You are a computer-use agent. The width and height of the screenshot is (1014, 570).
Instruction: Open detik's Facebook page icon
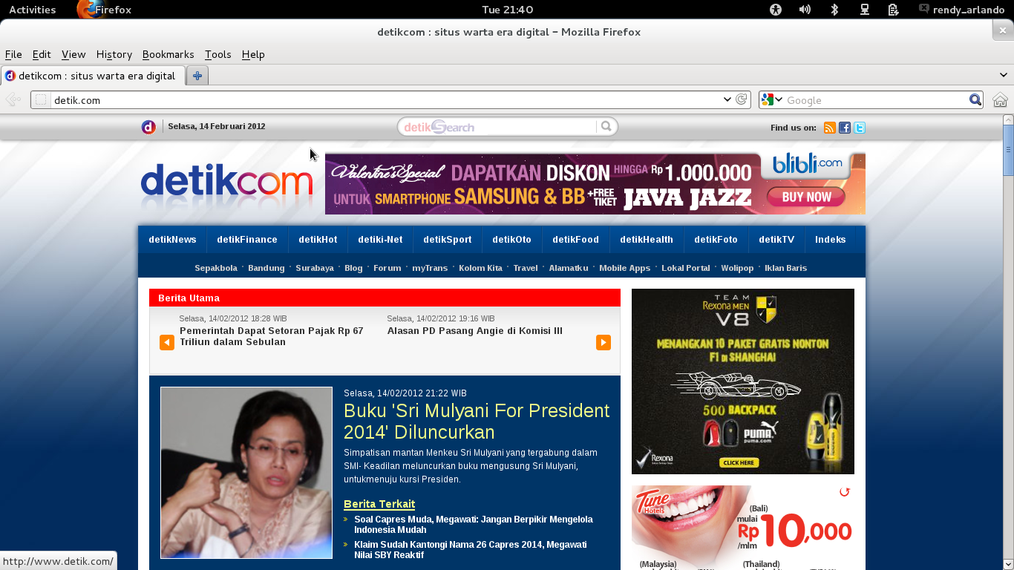point(845,128)
